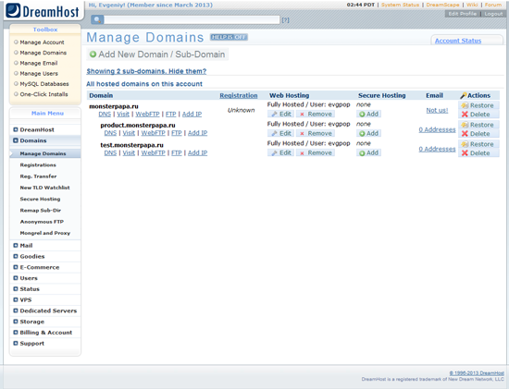This screenshot has width=509, height=389.
Task: Open Manage Users in Toolbox
Action: (x=39, y=74)
